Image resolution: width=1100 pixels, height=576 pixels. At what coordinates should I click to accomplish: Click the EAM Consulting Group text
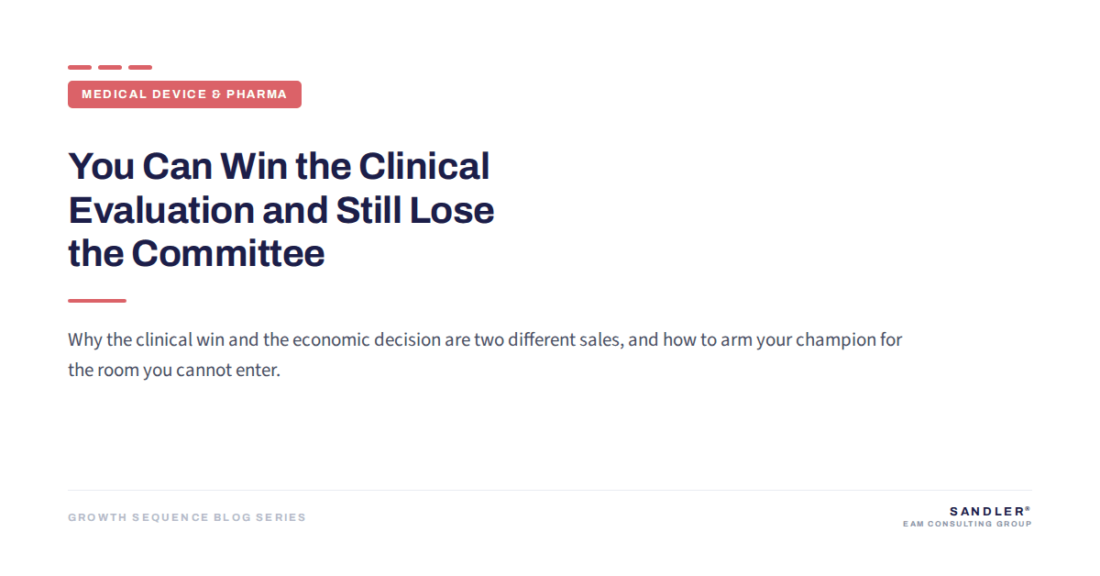(967, 525)
